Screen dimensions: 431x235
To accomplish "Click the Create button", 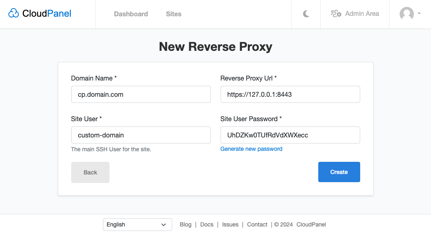I will (339, 172).
